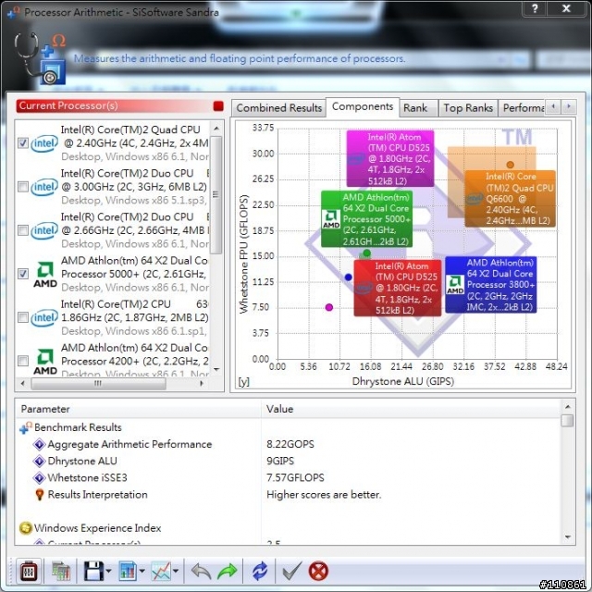
Task: Click the processor list scroll-up arrow
Action: 216,129
